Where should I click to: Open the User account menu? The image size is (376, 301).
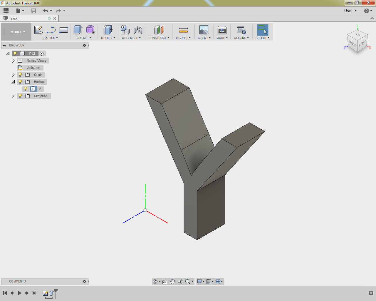pyautogui.click(x=350, y=11)
